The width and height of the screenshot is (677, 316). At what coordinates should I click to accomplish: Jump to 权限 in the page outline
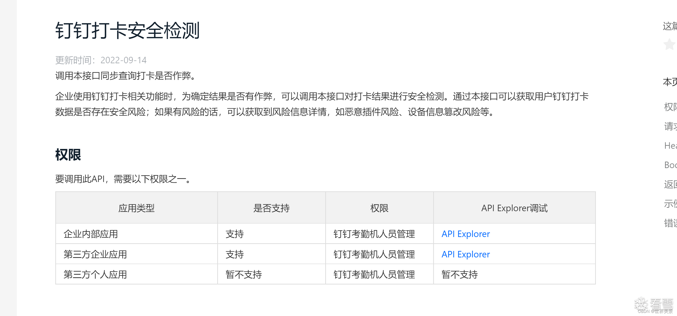click(x=670, y=107)
